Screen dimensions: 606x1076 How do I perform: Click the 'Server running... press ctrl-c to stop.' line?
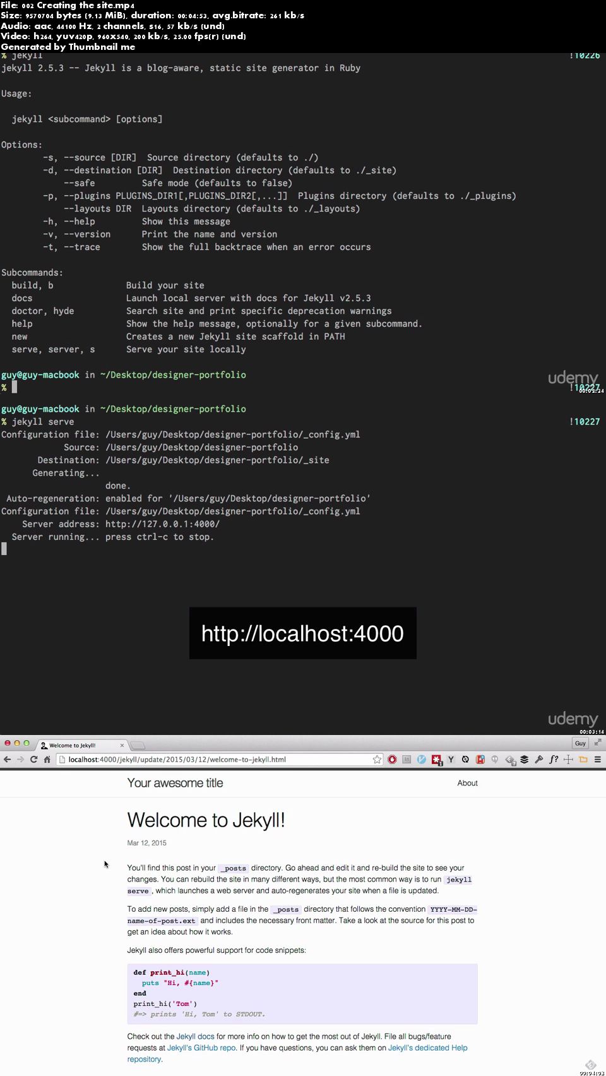(112, 537)
